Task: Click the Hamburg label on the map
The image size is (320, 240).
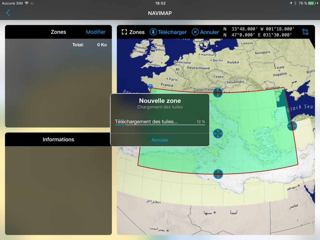Action: 208,55
